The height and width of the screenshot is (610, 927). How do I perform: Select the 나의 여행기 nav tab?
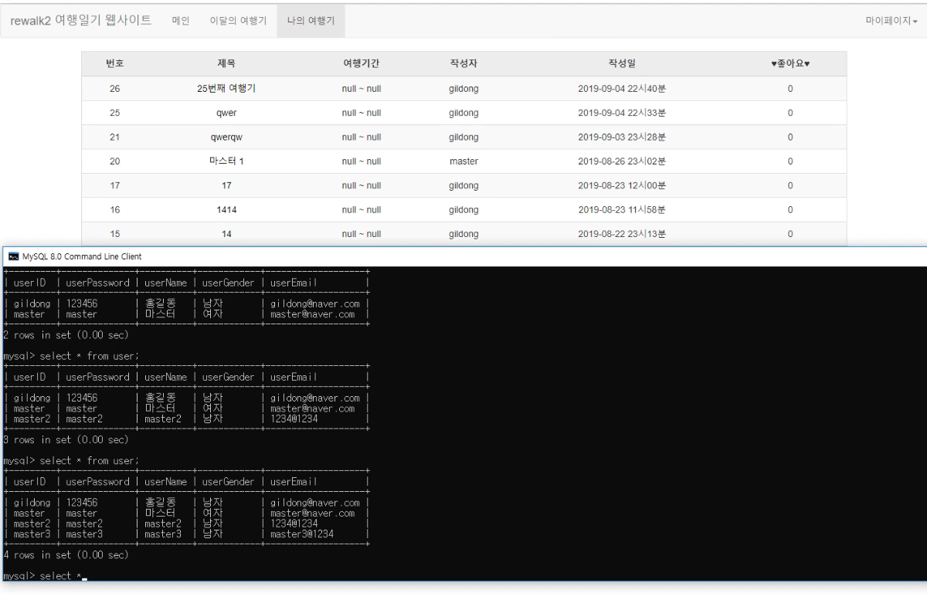[x=311, y=20]
